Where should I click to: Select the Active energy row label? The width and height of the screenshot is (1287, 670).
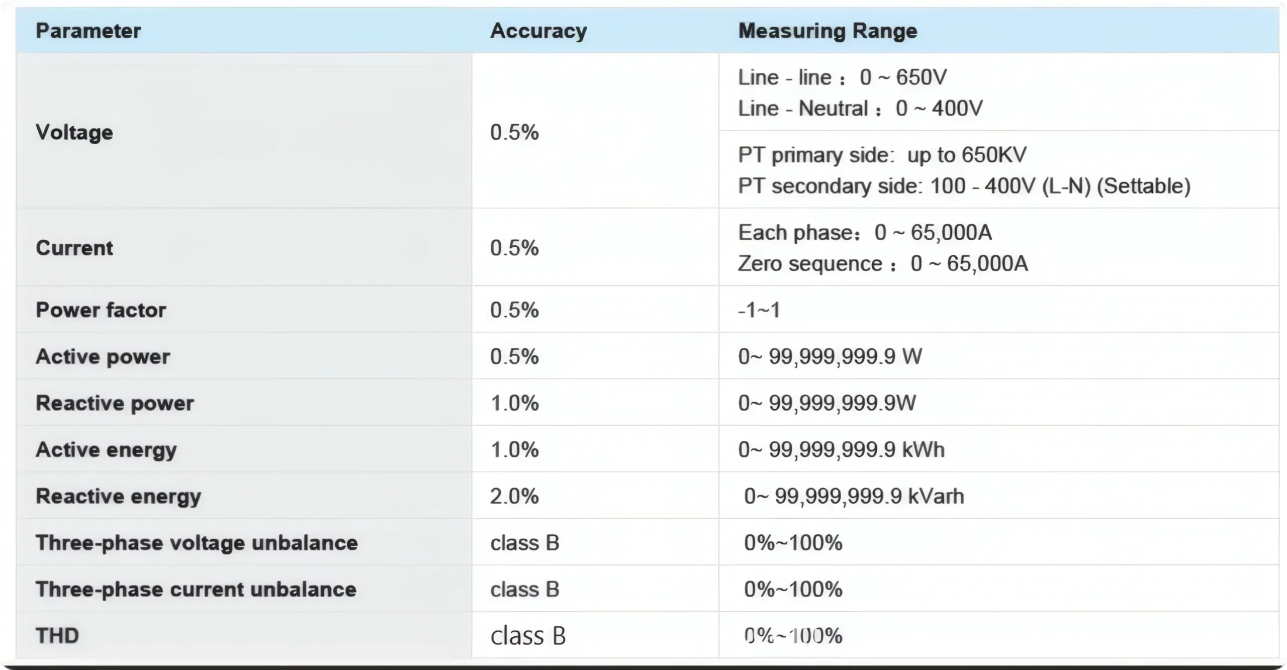(x=106, y=450)
